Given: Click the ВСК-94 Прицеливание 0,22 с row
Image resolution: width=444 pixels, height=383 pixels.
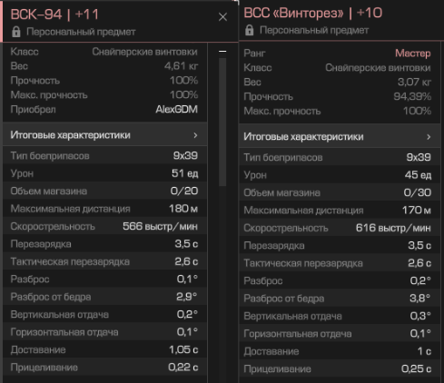Looking at the screenshot, I should pos(105,368).
